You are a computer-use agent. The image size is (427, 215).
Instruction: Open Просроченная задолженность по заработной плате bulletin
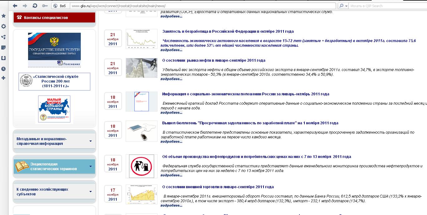(x=250, y=123)
